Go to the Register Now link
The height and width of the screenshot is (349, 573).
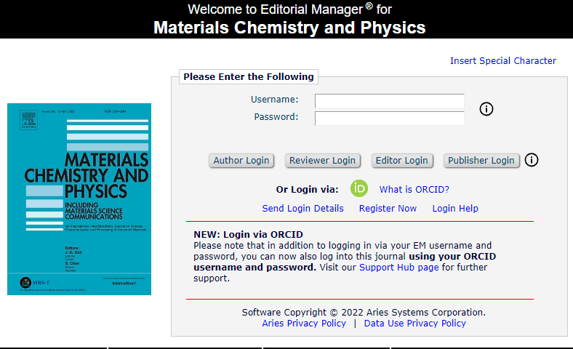(388, 209)
